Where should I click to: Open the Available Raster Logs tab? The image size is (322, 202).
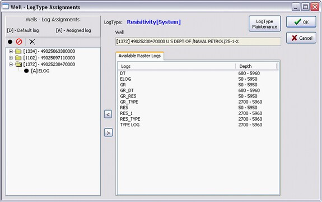click(x=139, y=56)
